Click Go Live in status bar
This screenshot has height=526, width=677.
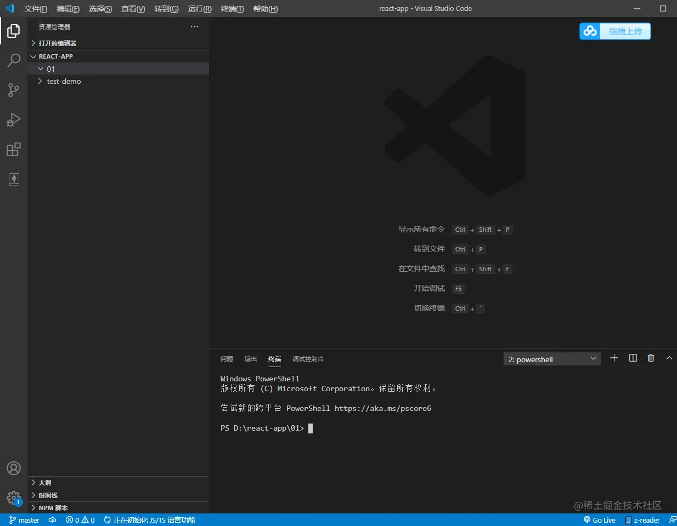[x=600, y=520]
